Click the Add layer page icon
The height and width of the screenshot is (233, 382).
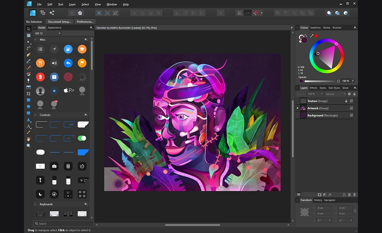pyautogui.click(x=344, y=195)
